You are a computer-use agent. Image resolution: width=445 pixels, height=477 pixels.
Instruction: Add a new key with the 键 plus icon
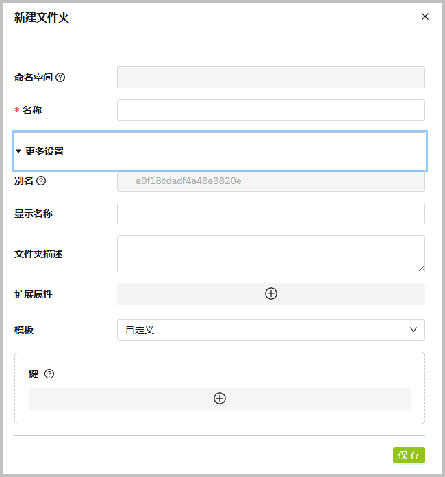[219, 398]
